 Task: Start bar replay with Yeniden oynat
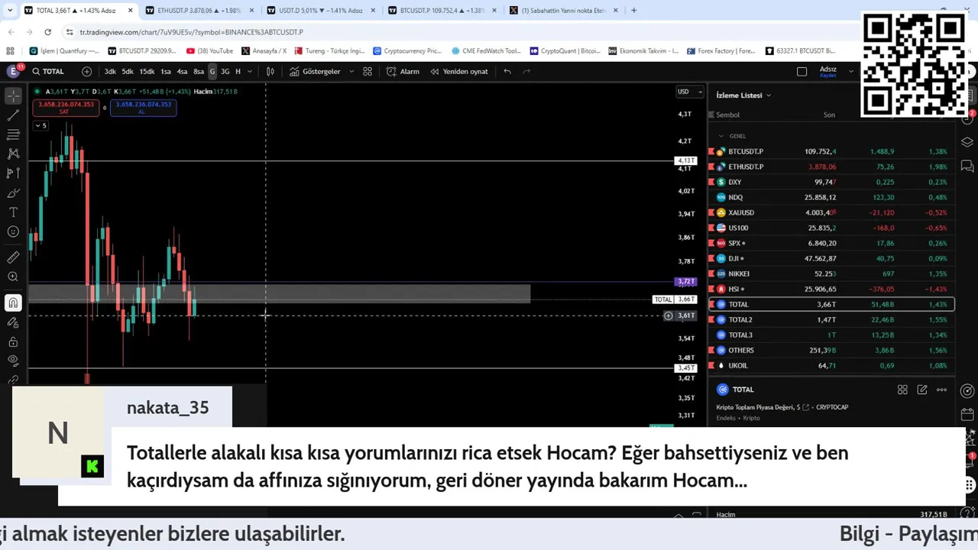[x=459, y=71]
